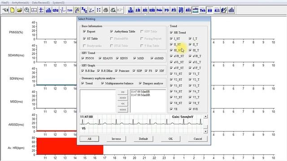Open the Data Review menu
The height and width of the screenshot is (161, 287).
41,3
